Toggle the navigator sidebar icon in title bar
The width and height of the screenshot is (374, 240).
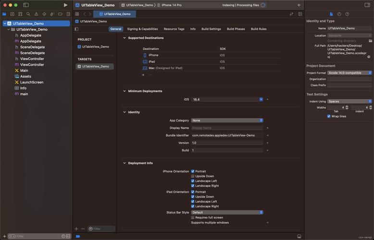(x=26, y=5)
